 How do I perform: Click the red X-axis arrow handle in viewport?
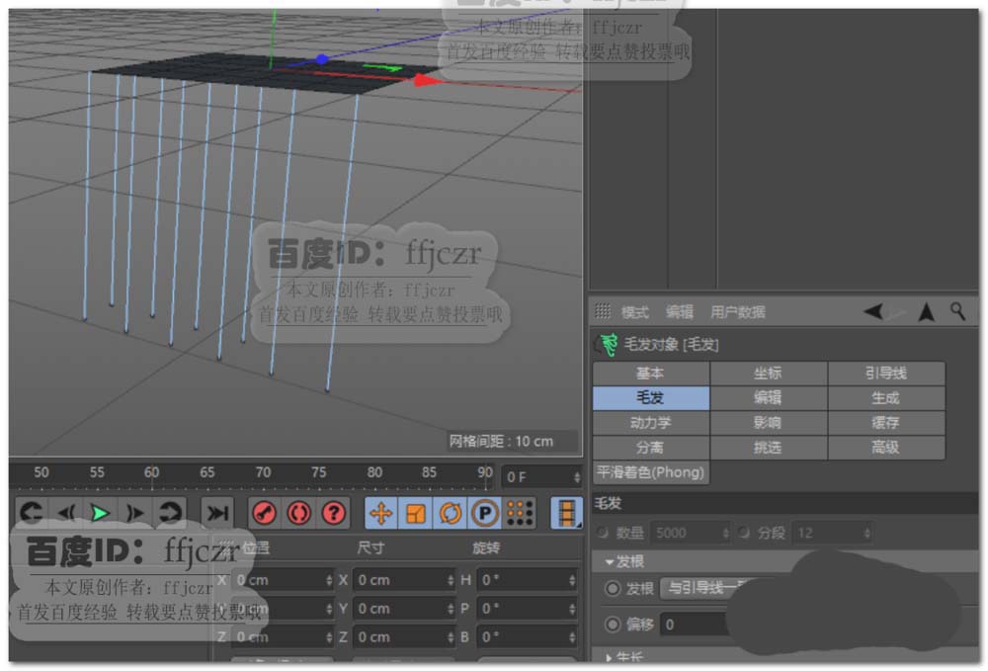click(x=429, y=80)
